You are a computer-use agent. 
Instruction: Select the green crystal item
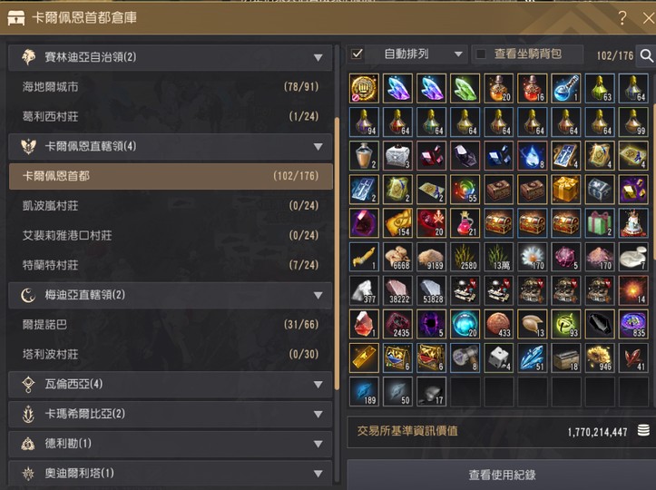pyautogui.click(x=465, y=88)
